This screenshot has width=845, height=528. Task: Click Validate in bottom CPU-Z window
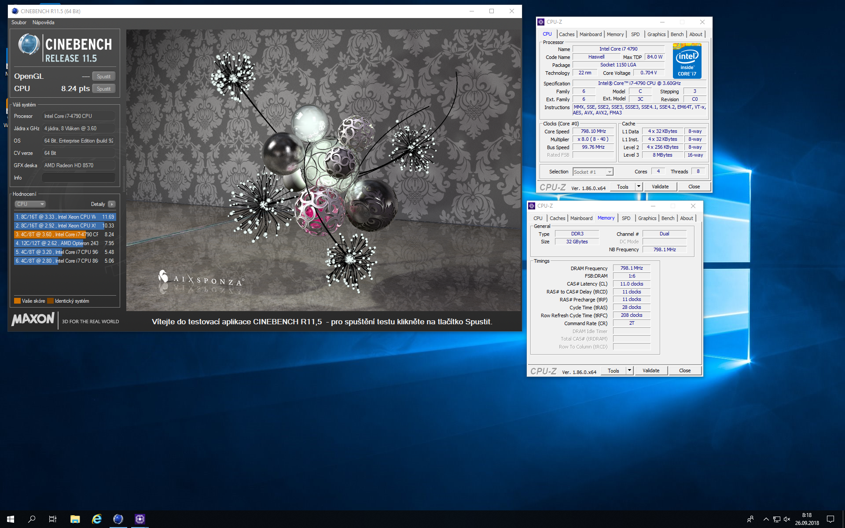tap(651, 370)
